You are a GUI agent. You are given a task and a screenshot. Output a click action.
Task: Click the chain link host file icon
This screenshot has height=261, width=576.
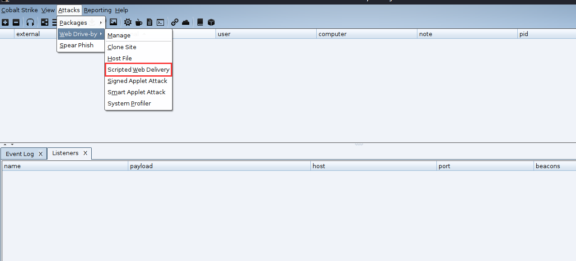tap(175, 22)
